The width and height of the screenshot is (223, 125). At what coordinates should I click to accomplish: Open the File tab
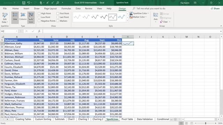pyautogui.click(x=5, y=8)
